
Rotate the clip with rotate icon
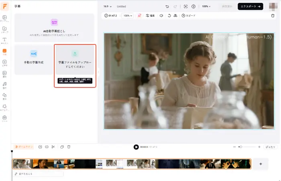(169, 16)
